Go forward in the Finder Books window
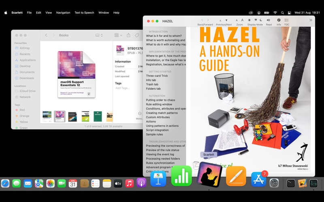 (x=54, y=35)
